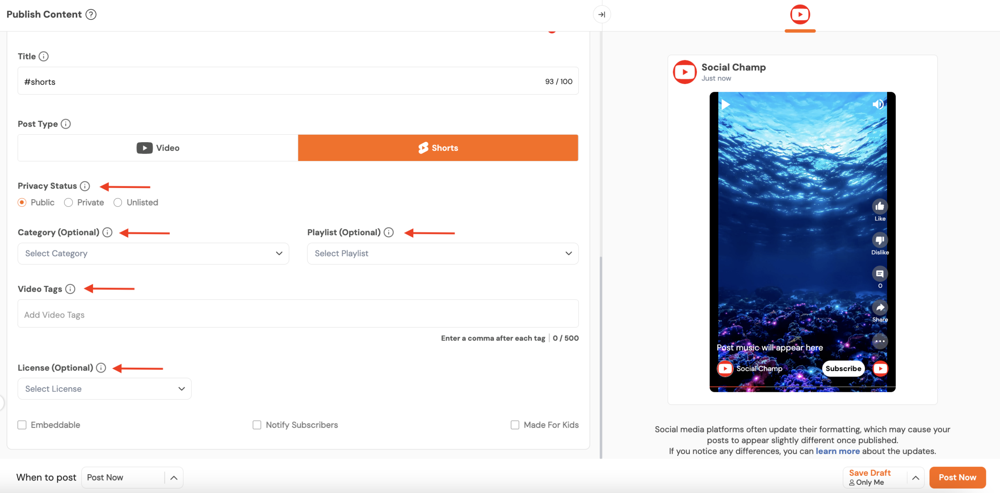Click the Publish Content help question icon

tap(91, 14)
